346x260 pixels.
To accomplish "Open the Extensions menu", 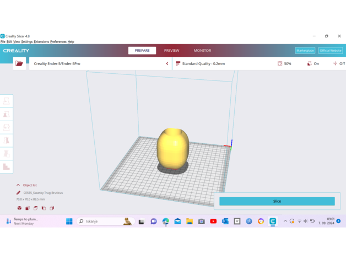I will point(41,42).
